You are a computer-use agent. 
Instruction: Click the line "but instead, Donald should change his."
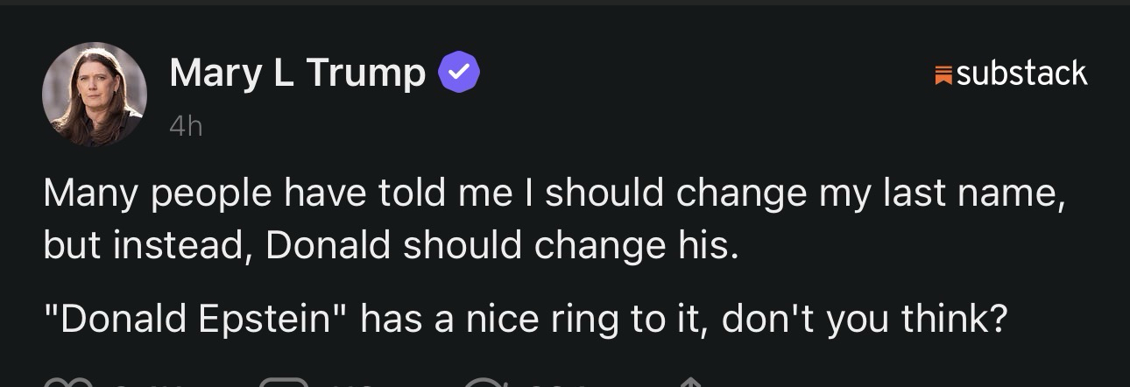tap(391, 247)
